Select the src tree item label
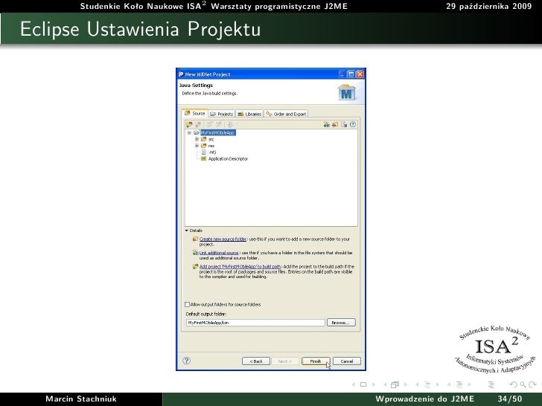The width and height of the screenshot is (542, 406). tap(211, 140)
